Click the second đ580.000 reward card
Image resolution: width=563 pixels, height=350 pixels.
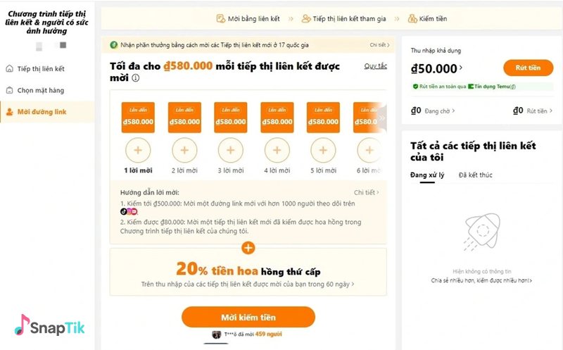(x=184, y=118)
